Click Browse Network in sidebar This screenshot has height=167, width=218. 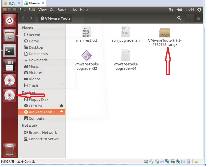[42, 132]
